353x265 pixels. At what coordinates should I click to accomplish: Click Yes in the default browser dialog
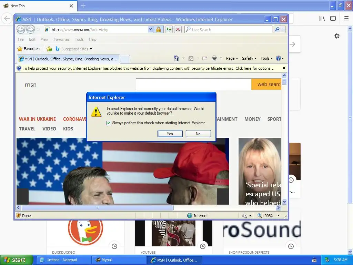pyautogui.click(x=170, y=134)
